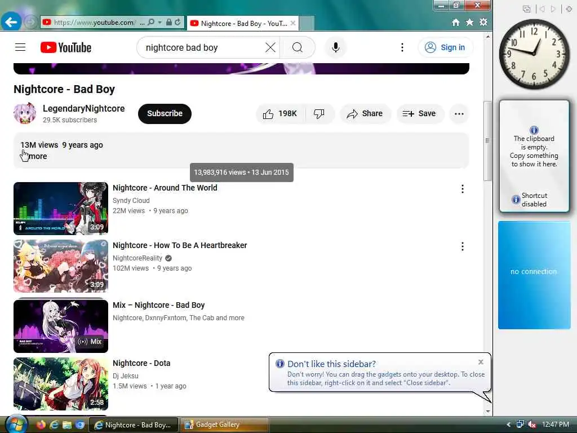Click the sidebar previous page arrow
This screenshot has height=433, width=577.
point(542,9)
